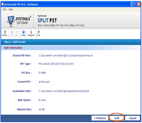The height and width of the screenshot is (123, 142).
Task: Click the Exit toolbar icon
Action: [38, 33]
